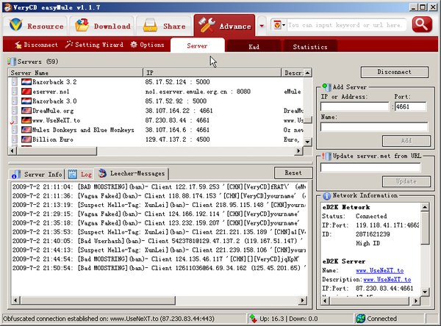Select the www.UseNeXT.to server row

157,120
